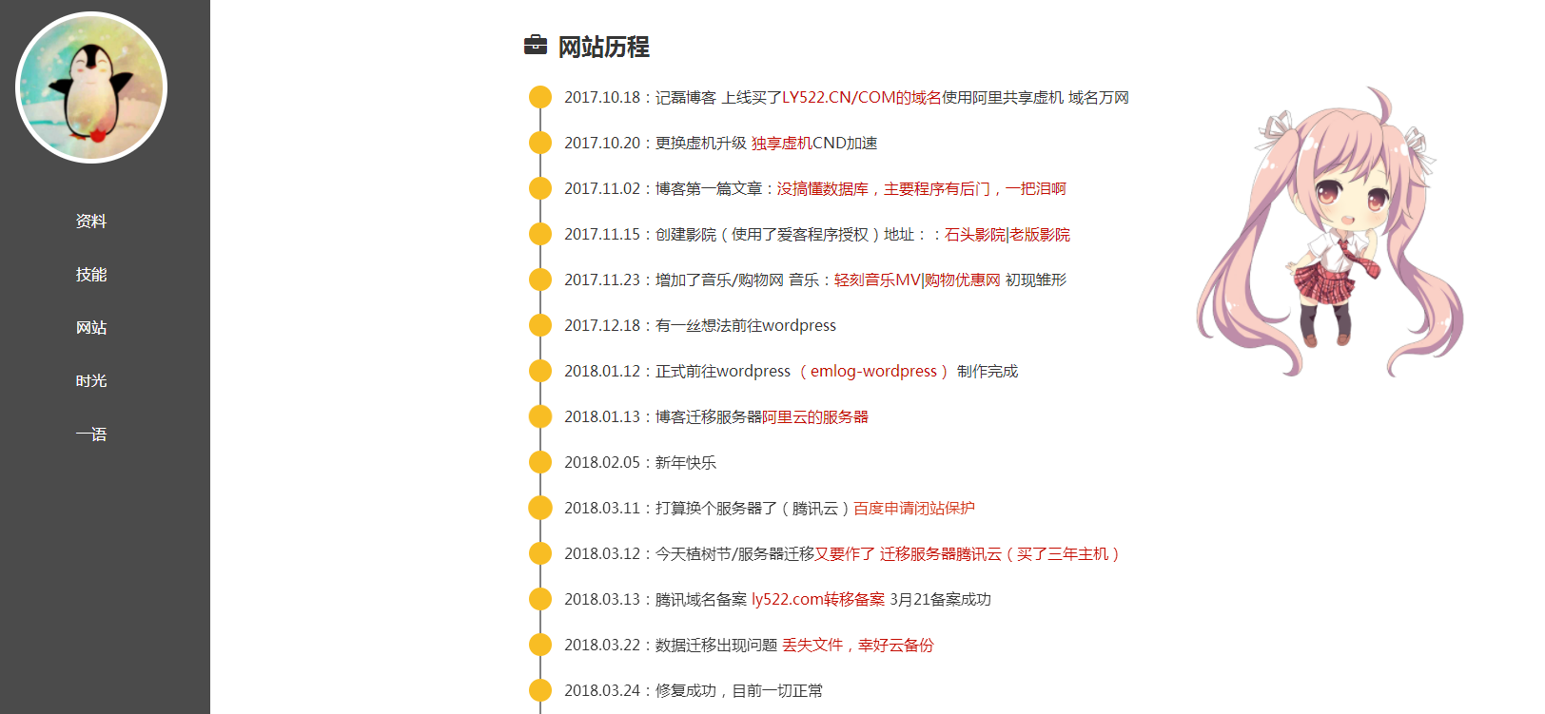The height and width of the screenshot is (714, 1545).
Task: Click the LY522.CN/COM domain link
Action: click(838, 98)
